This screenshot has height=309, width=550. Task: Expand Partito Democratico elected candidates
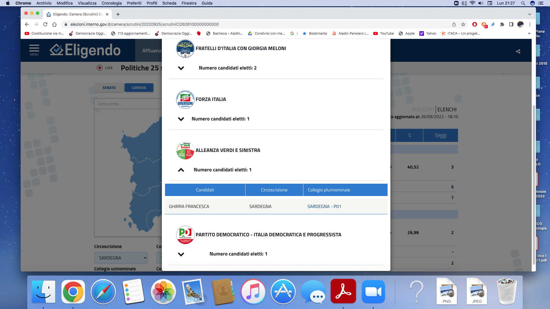pyautogui.click(x=181, y=254)
